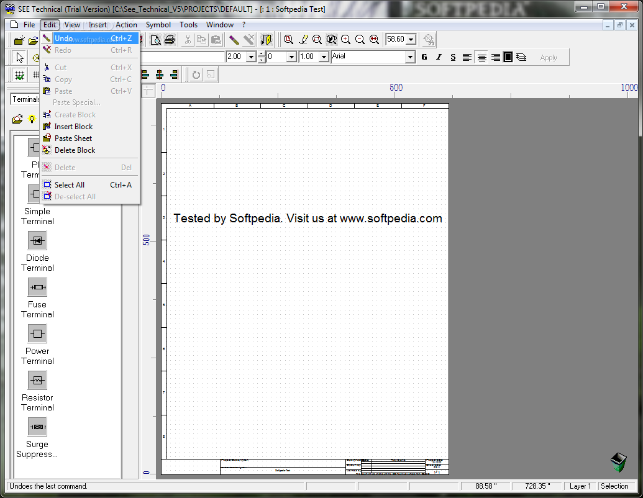Click the exit door toolbar icon
Viewport: 643px width, 498px height.
(266, 40)
